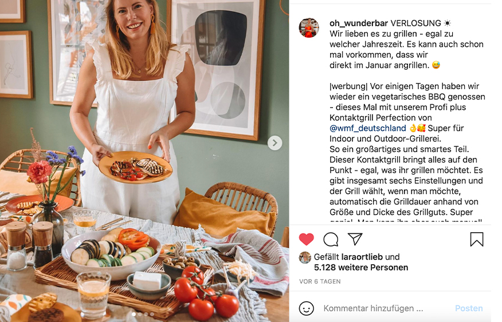Unlike the post with the red heart icon

[307, 239]
